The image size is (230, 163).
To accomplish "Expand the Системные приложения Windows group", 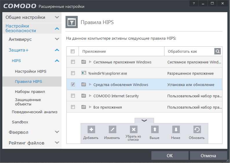I will point(90,62).
